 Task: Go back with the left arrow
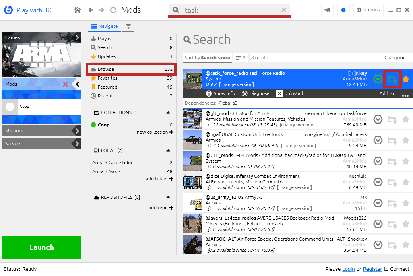pyautogui.click(x=91, y=10)
